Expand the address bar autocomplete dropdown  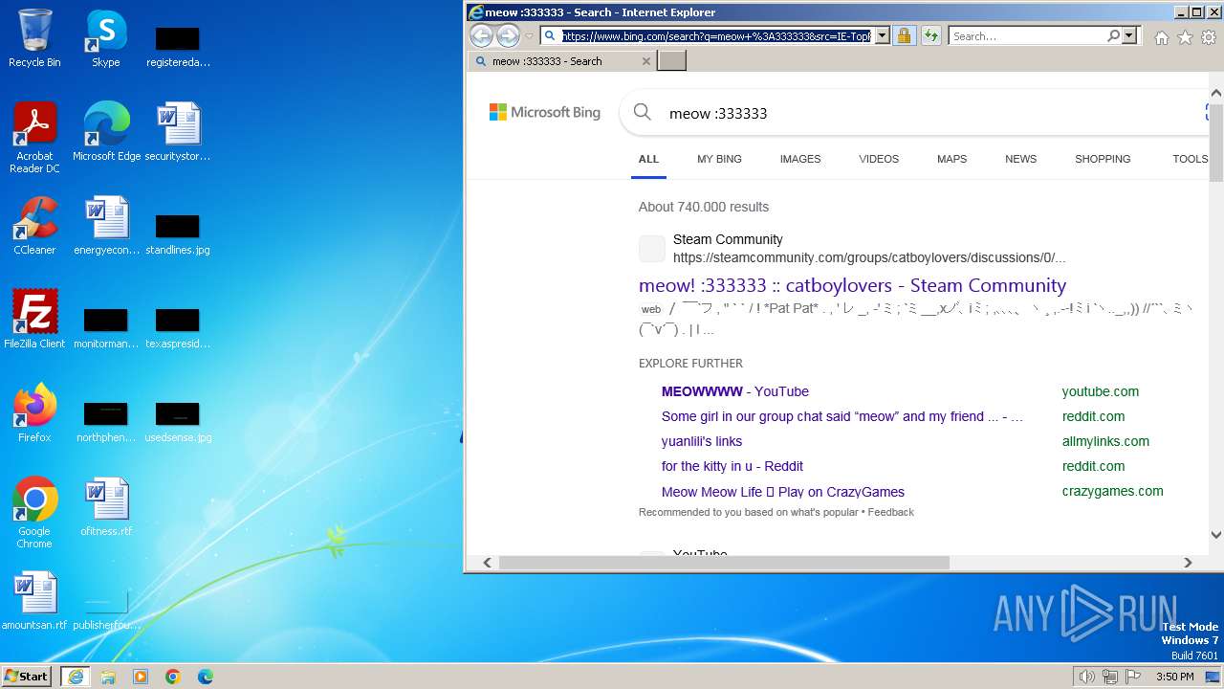pos(882,36)
